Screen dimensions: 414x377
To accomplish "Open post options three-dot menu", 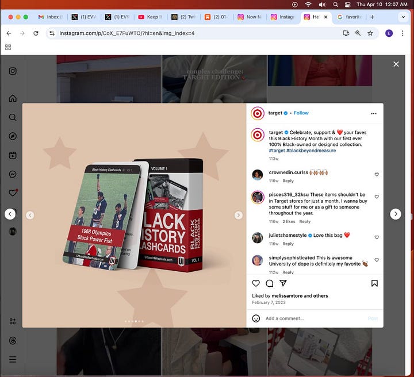I will click(374, 113).
